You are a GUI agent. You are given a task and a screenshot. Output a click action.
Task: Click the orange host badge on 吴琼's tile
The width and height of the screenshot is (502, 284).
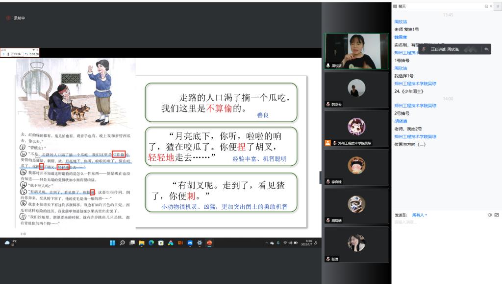pyautogui.click(x=327, y=143)
